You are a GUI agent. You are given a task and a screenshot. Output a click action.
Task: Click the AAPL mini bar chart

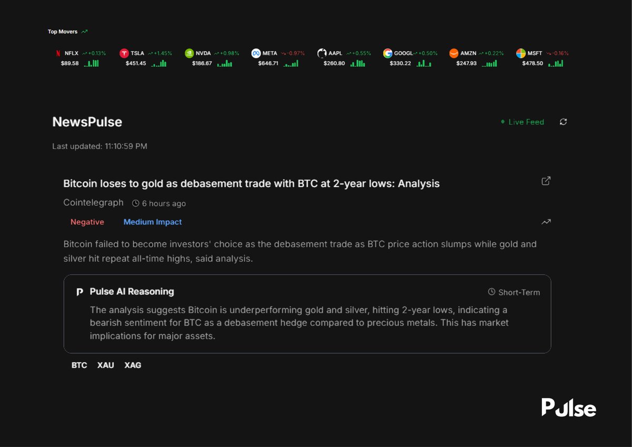click(x=358, y=63)
